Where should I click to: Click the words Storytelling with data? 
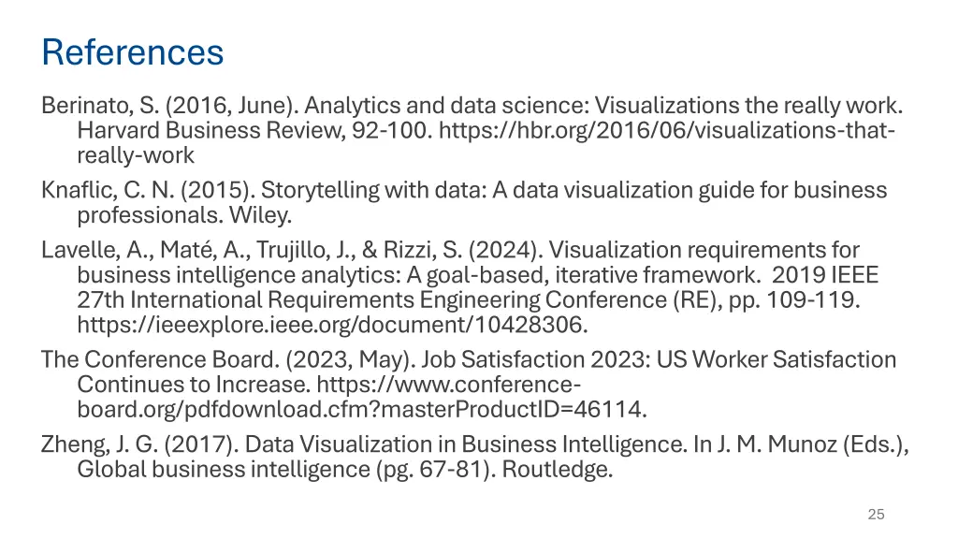tap(373, 190)
